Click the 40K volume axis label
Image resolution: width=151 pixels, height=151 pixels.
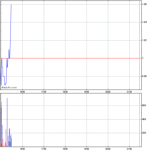pos(144,119)
